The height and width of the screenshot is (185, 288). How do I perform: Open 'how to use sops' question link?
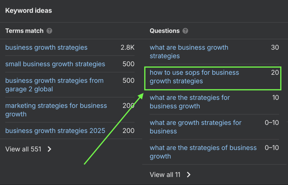(194, 77)
